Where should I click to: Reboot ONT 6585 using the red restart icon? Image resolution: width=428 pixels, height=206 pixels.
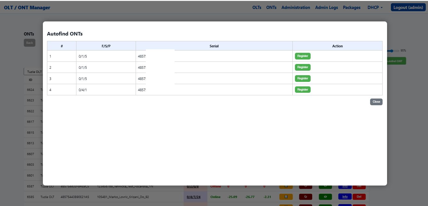[x=305, y=197]
